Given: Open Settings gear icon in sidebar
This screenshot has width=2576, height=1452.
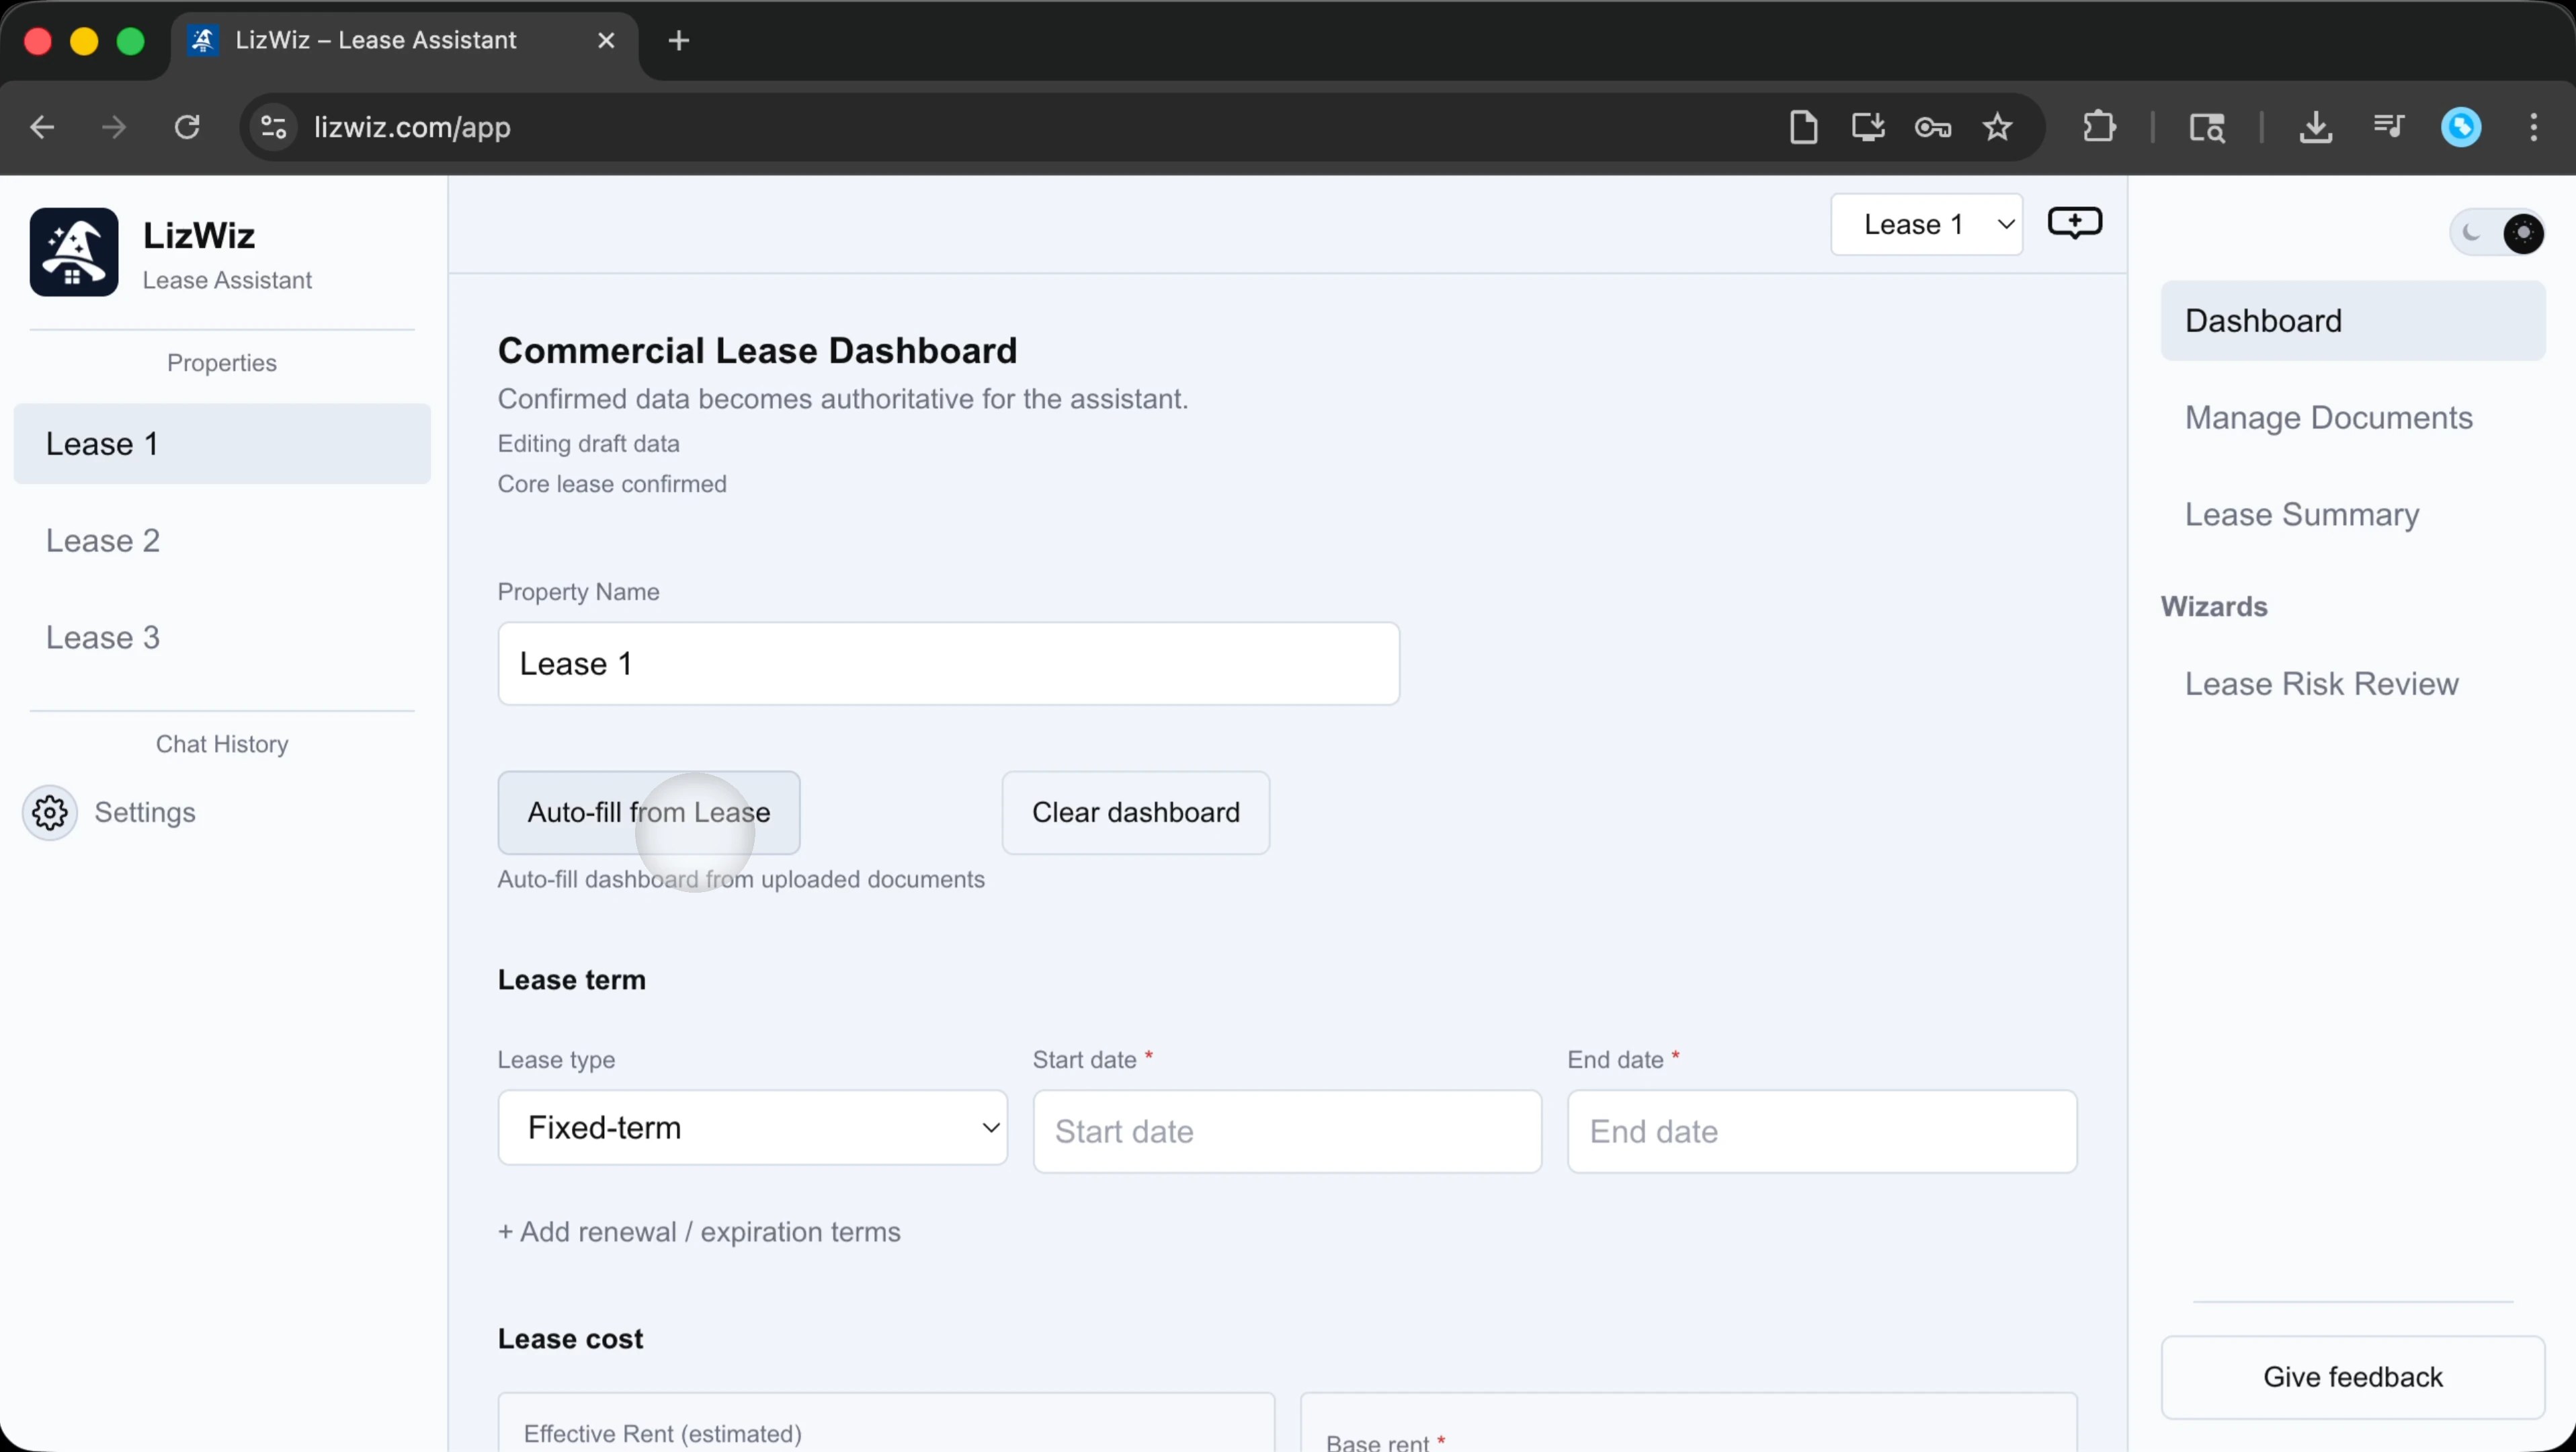Looking at the screenshot, I should click(x=50, y=812).
